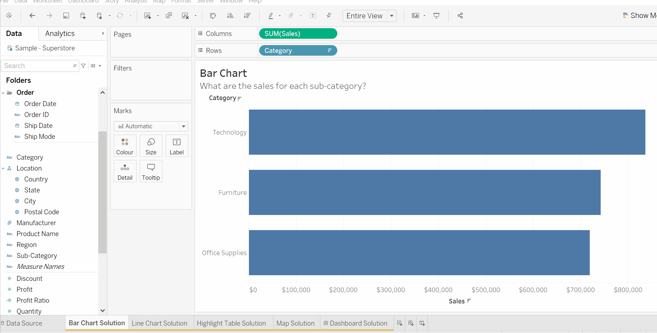Select the Sub-Category field
Screen dimensions: 657x333
(x=37, y=255)
